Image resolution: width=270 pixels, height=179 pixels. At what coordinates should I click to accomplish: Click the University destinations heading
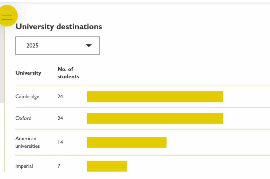point(59,26)
